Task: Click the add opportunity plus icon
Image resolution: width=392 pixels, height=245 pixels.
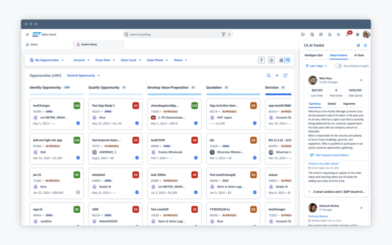Action: 277,75
